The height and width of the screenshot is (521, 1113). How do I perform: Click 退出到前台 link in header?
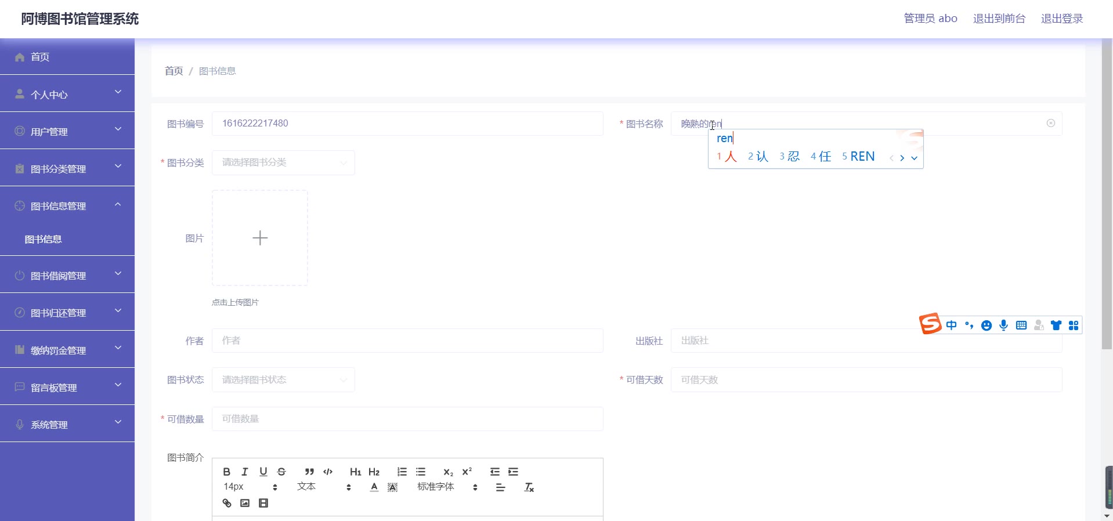pyautogui.click(x=999, y=19)
